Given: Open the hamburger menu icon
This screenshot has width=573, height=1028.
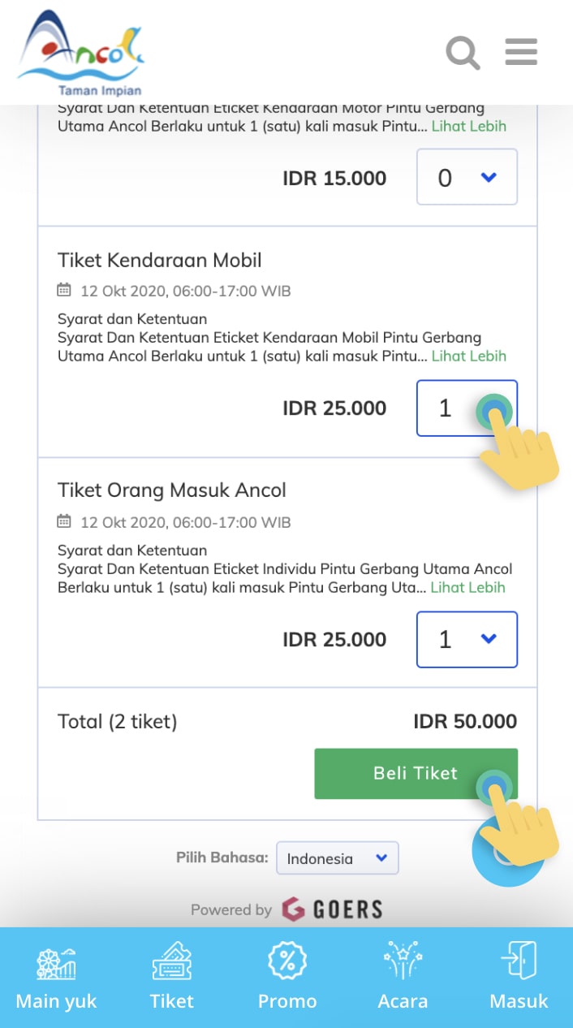Looking at the screenshot, I should click(521, 51).
